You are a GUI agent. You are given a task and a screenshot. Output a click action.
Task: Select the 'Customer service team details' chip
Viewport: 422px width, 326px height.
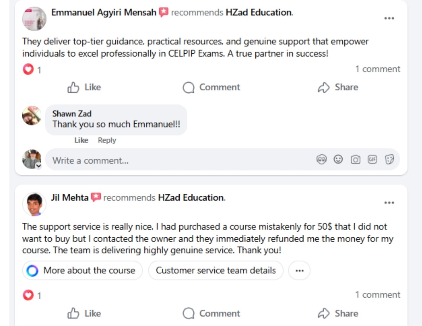tap(216, 270)
